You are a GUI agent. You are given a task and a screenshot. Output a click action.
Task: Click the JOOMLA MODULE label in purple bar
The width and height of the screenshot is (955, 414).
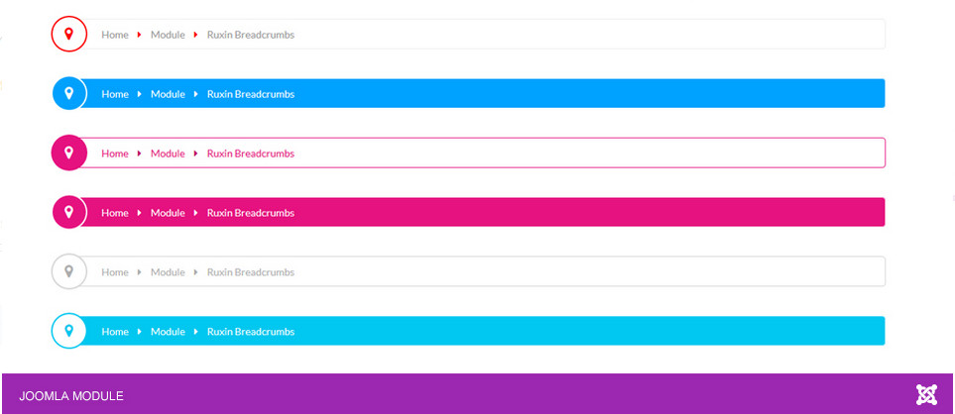[71, 396]
